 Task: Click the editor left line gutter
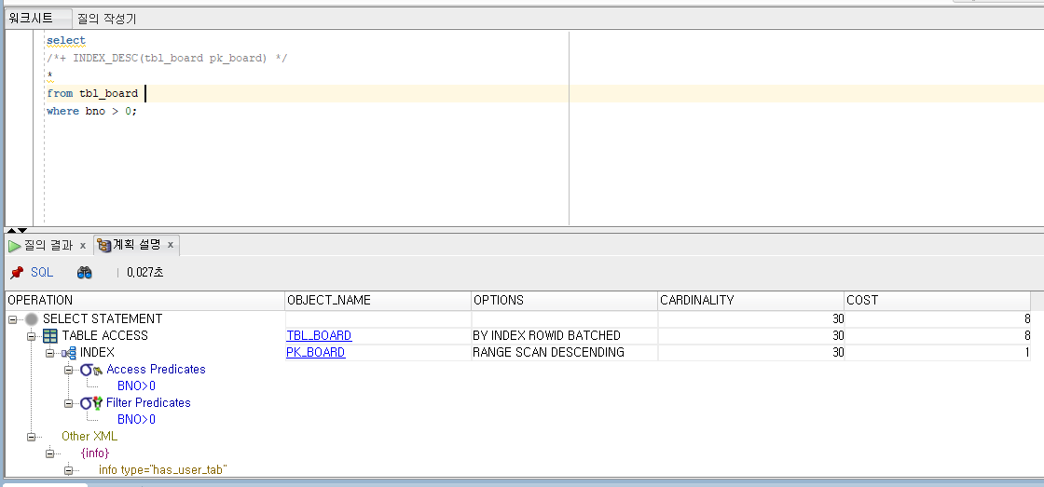(20, 127)
